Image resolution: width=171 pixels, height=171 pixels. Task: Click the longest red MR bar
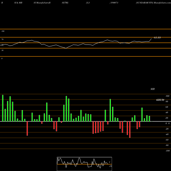[x=130, y=130]
